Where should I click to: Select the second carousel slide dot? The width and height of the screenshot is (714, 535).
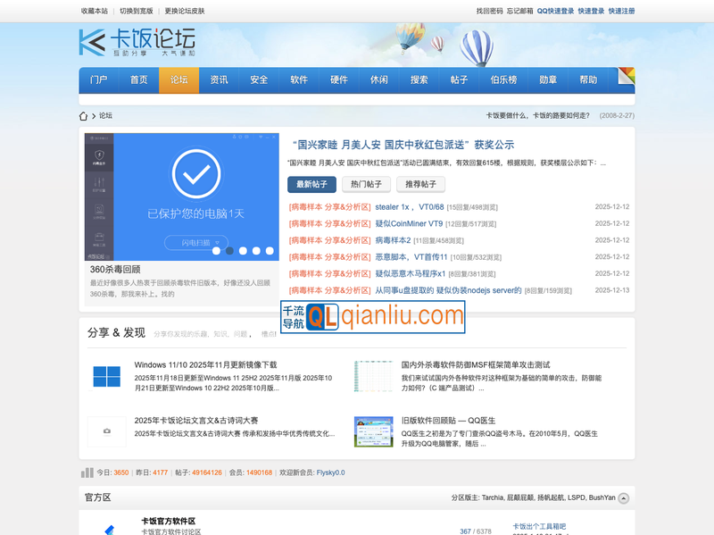(229, 251)
